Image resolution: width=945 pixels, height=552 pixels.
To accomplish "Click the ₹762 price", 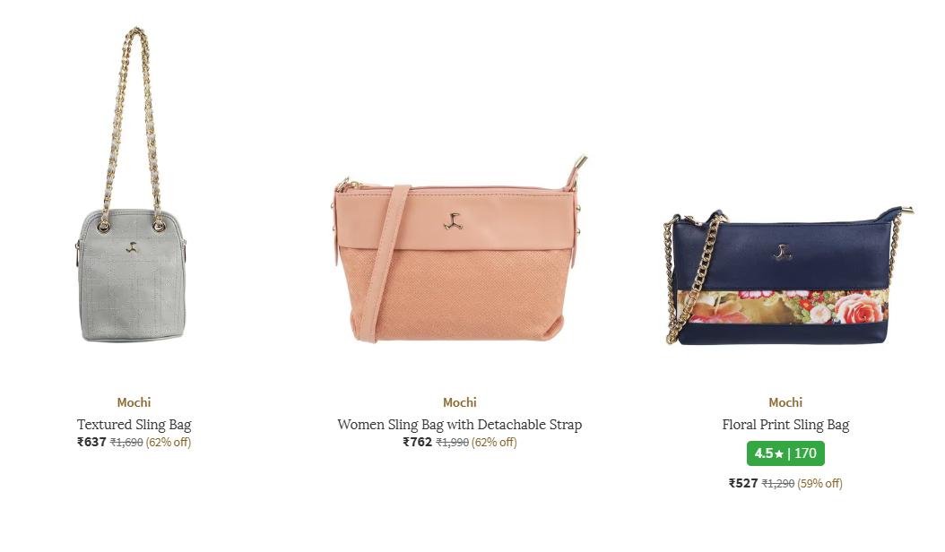I will [418, 442].
